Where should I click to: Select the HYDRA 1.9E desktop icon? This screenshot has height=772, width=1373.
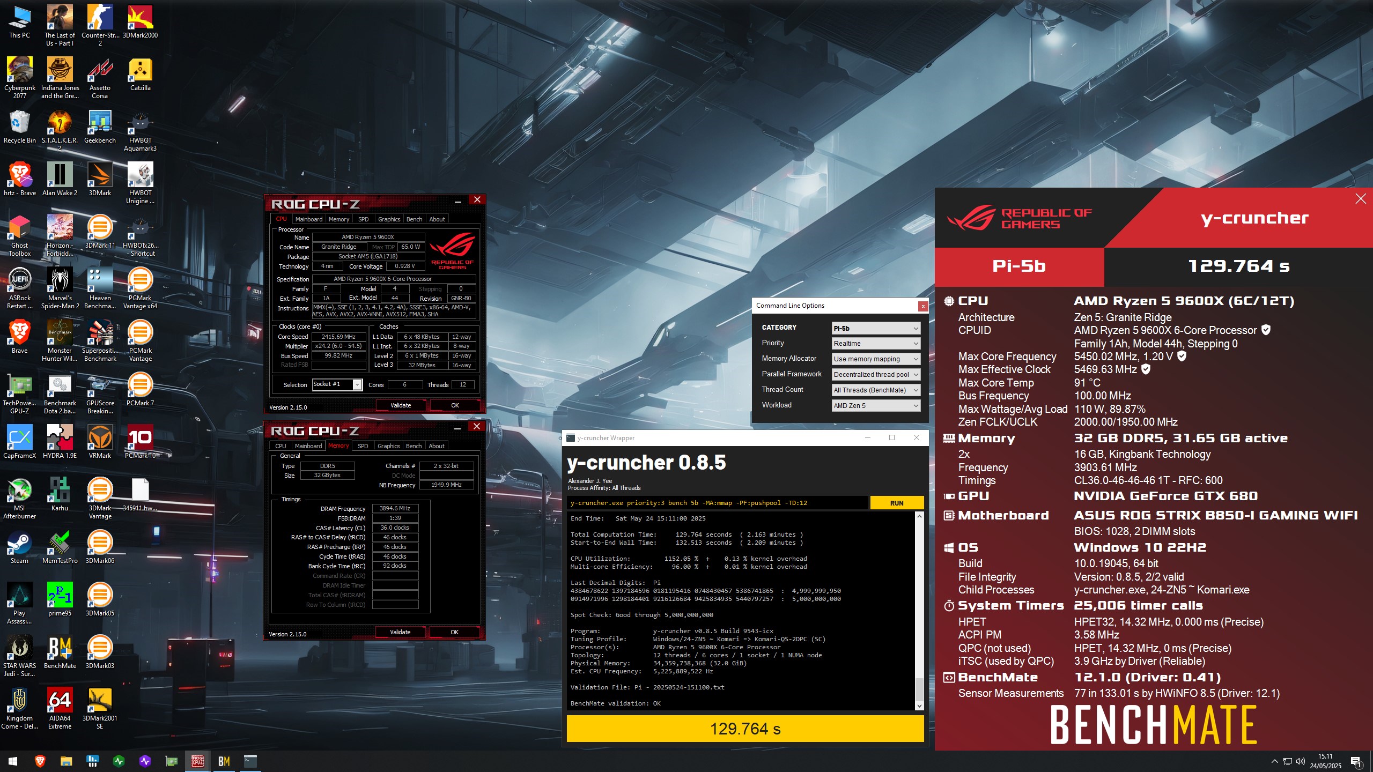tap(60, 442)
